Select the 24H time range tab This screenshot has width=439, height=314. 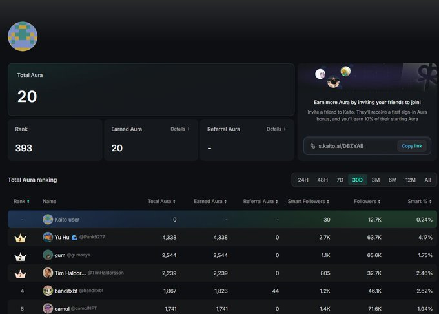tap(303, 180)
